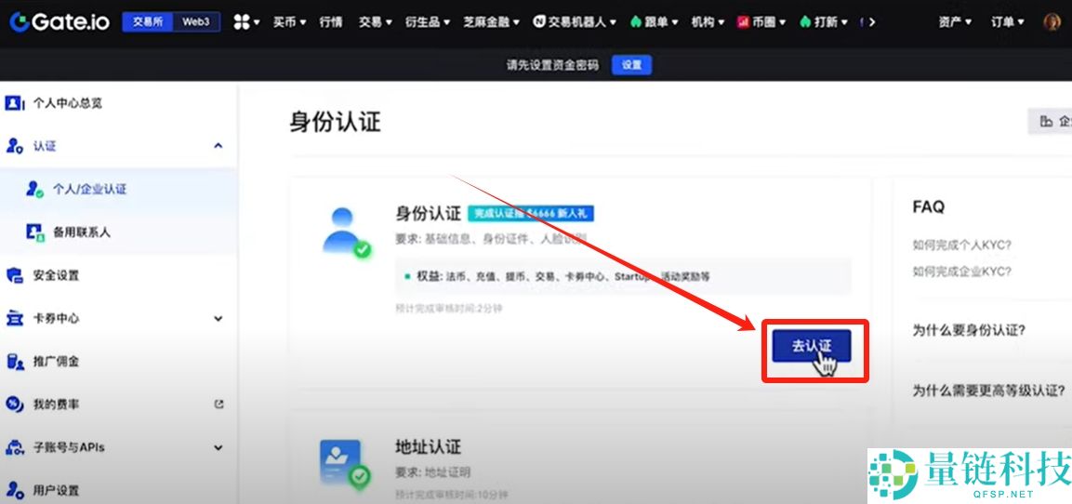Click the 设置 fund password button
The width and height of the screenshot is (1072, 504).
point(631,65)
